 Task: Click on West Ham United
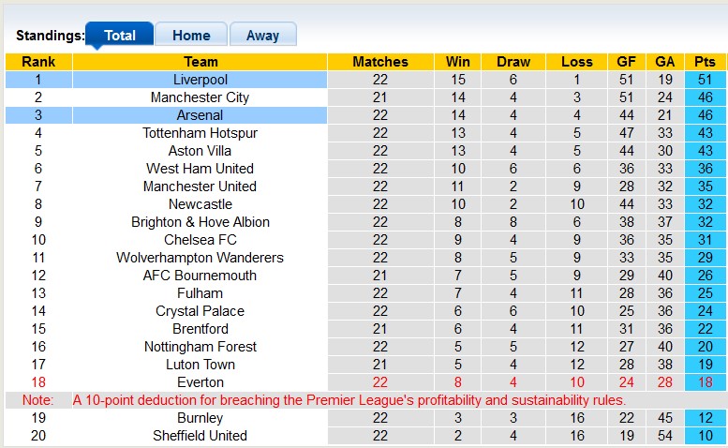click(200, 169)
